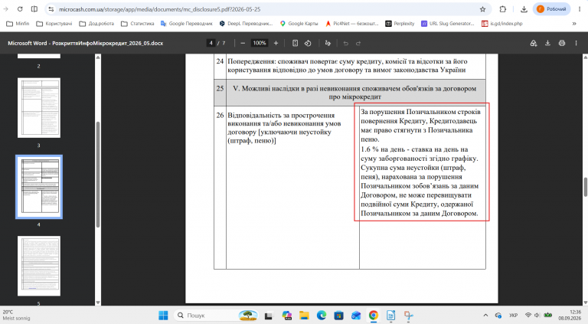Viewport: 588px width, 324px height.
Task: Select page 3 thumbnail
Action: pyautogui.click(x=38, y=108)
